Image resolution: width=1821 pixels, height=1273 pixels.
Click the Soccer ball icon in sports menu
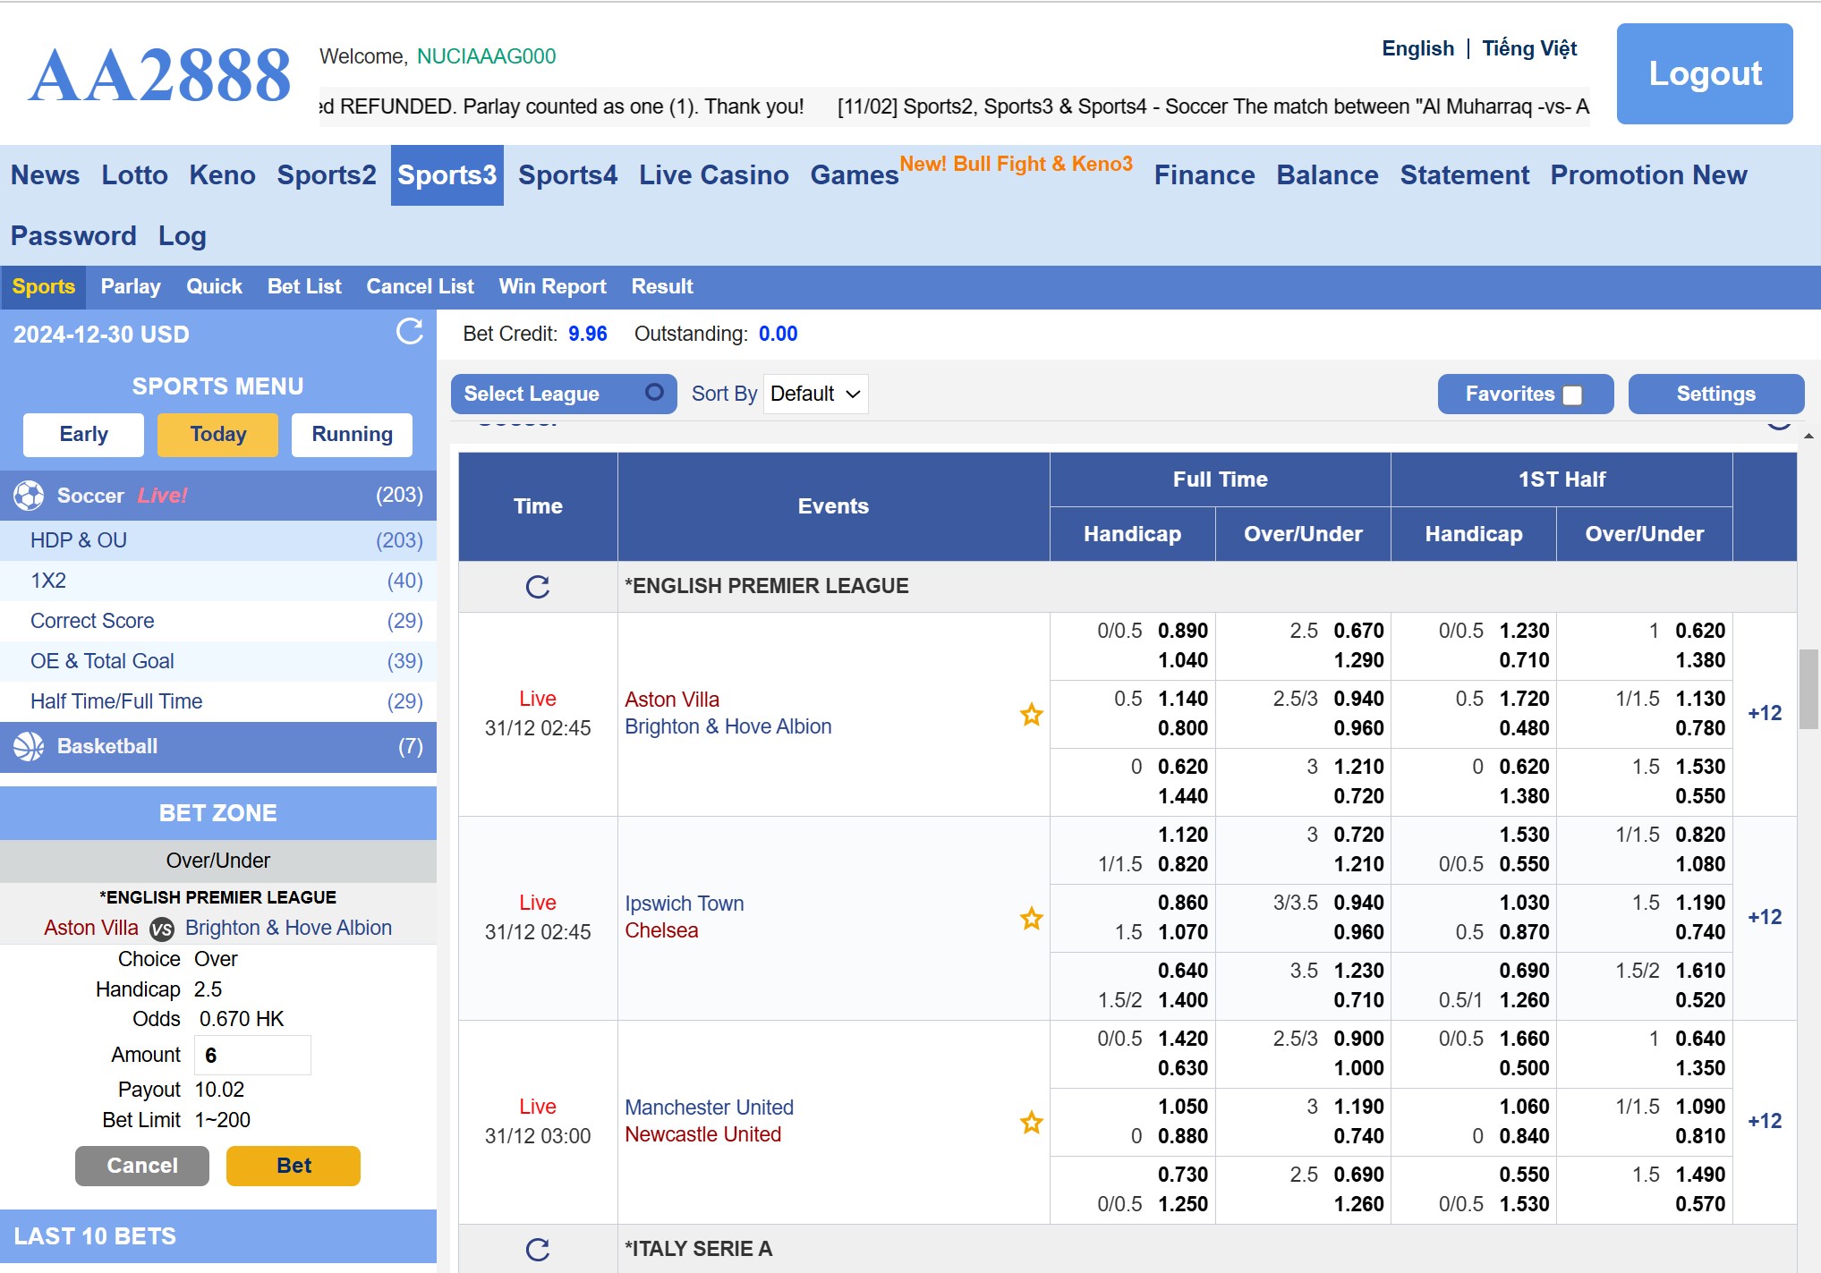tap(29, 496)
